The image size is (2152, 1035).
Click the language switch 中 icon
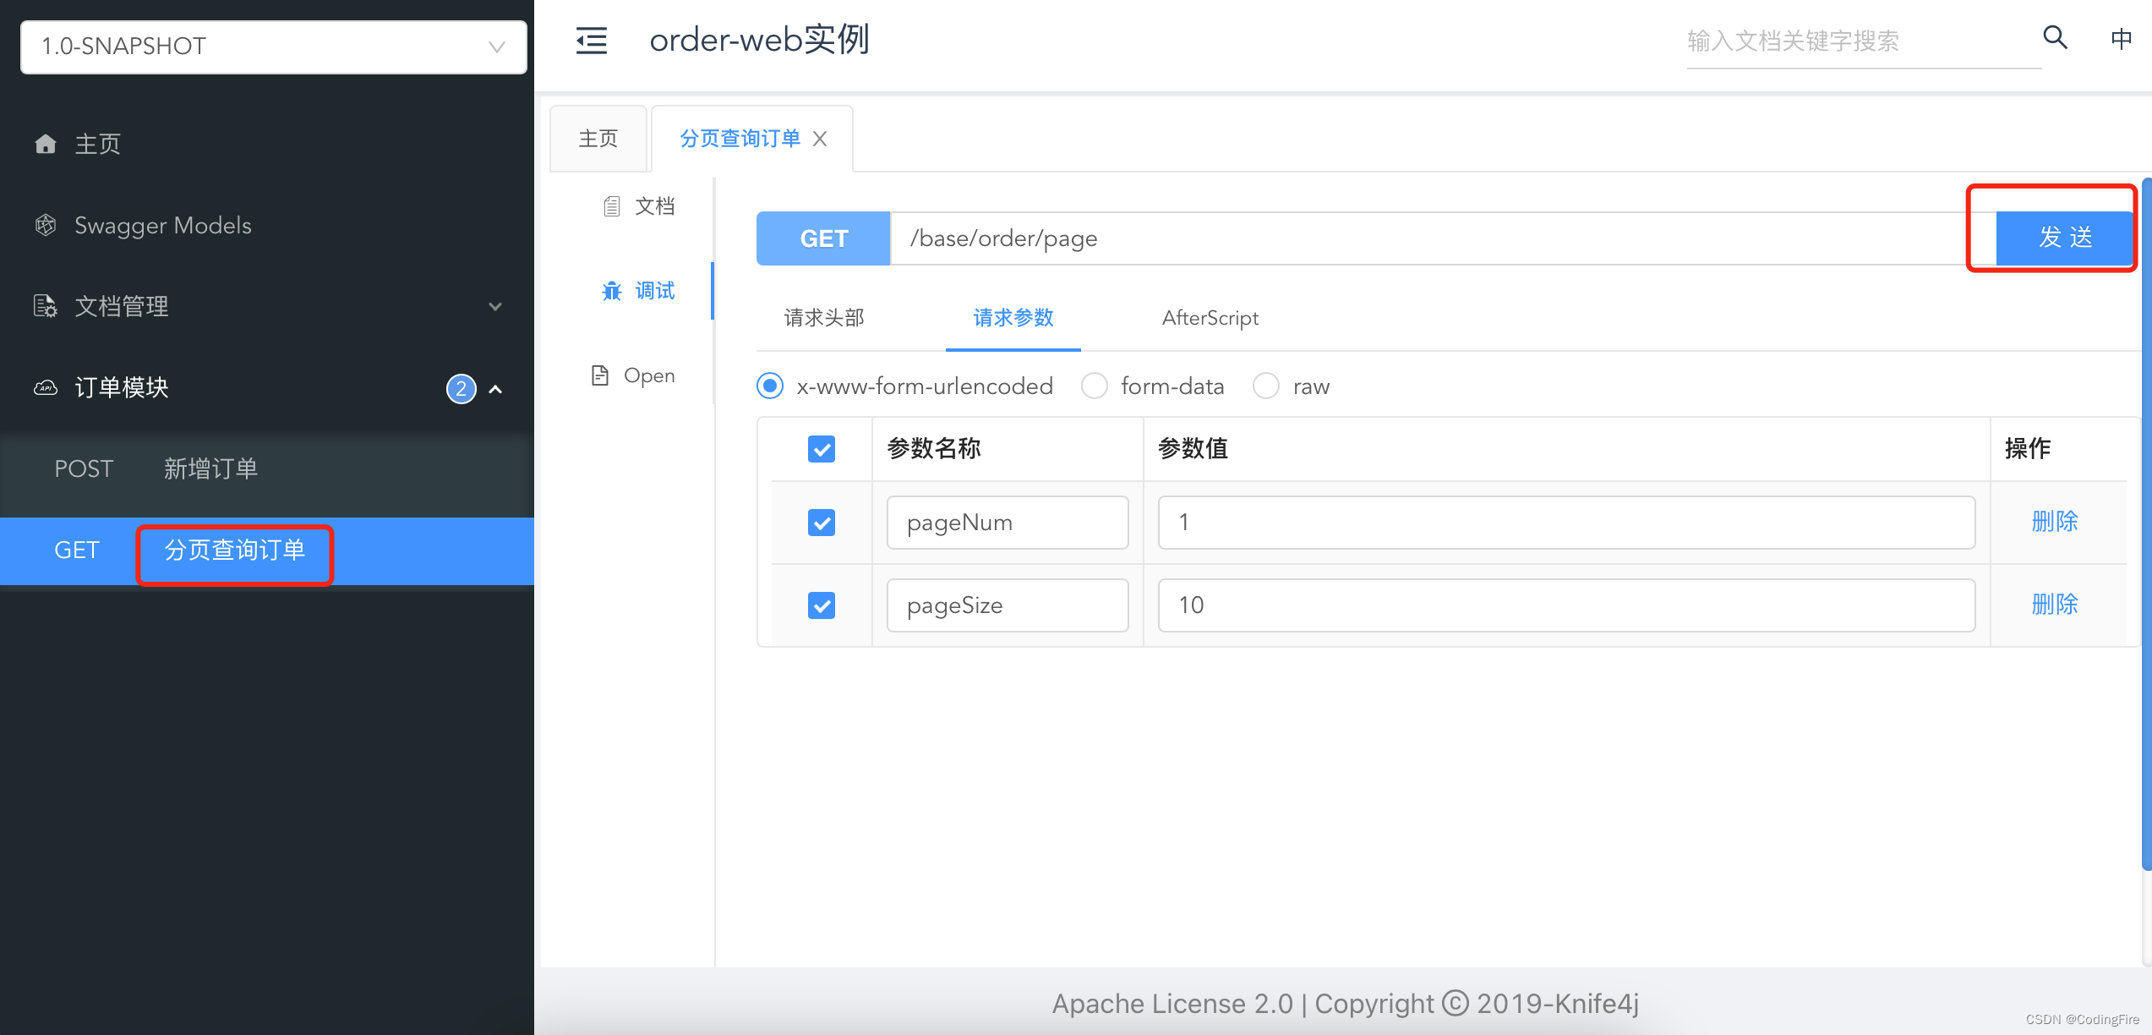click(2121, 39)
